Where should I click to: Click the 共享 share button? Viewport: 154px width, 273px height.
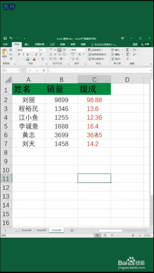pos(145,44)
